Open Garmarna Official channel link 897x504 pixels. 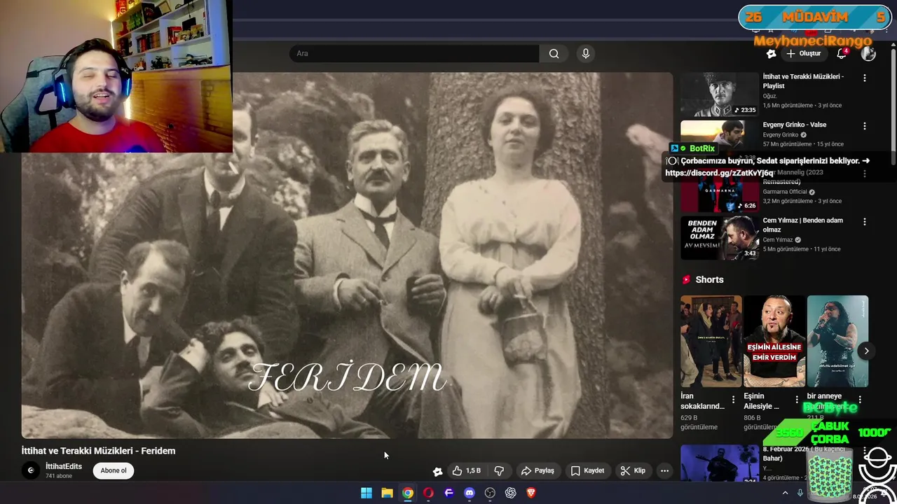click(x=785, y=192)
